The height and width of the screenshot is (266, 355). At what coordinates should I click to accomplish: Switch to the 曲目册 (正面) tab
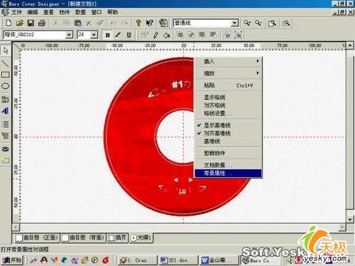(x=37, y=238)
